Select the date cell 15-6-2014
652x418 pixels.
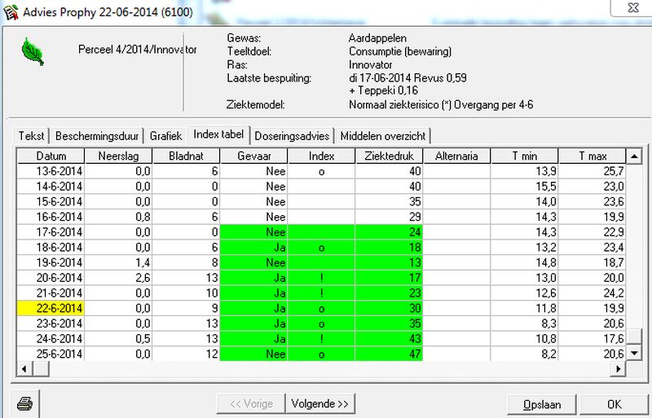point(51,202)
